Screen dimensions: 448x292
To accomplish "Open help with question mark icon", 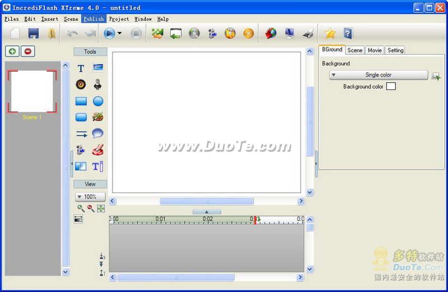I will point(348,34).
